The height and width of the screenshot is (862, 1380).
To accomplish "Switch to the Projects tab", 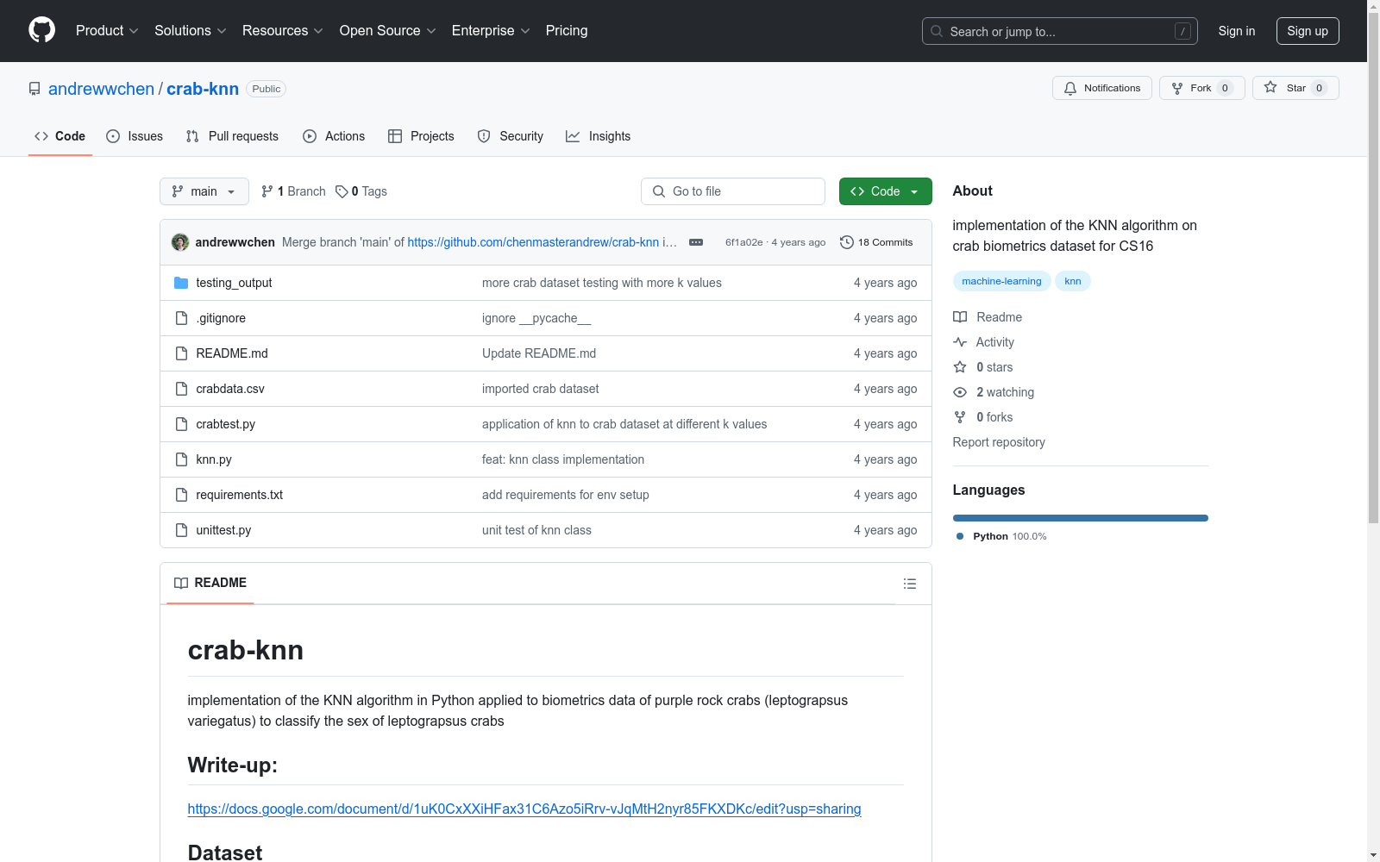I will [421, 136].
